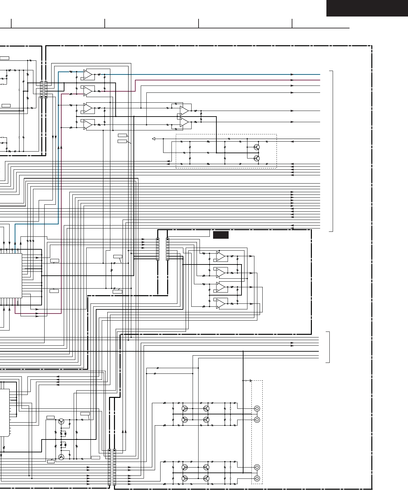Select the lower transistor inside the dashed box
The image size is (408, 490).
(x=257, y=158)
